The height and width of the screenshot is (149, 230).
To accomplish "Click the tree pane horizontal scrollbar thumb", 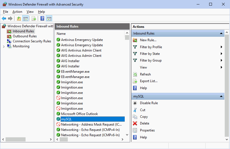I will tap(16, 139).
